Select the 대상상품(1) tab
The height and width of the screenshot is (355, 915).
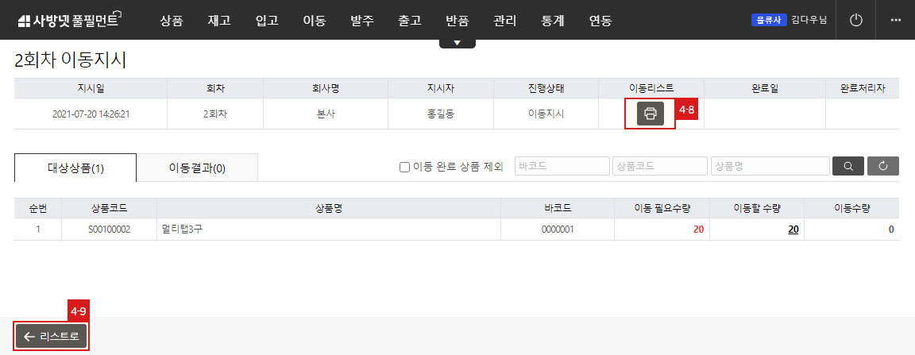point(75,168)
